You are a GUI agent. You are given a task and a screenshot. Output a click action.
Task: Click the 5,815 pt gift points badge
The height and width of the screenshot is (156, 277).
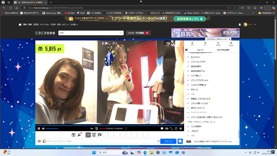tap(50, 49)
